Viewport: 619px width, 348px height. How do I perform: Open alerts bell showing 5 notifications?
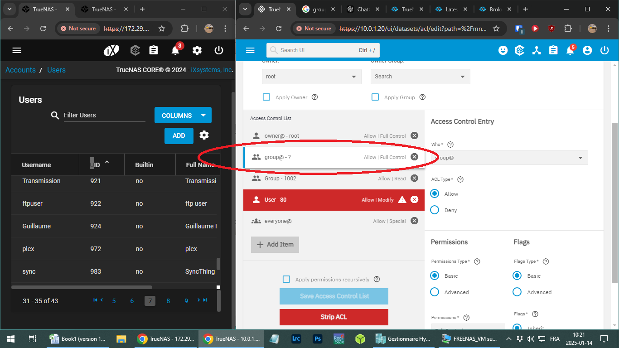point(571,50)
